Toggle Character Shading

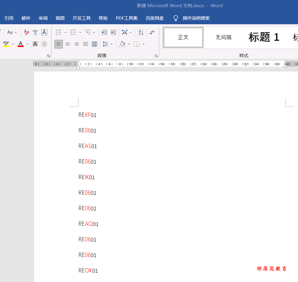(x=35, y=44)
